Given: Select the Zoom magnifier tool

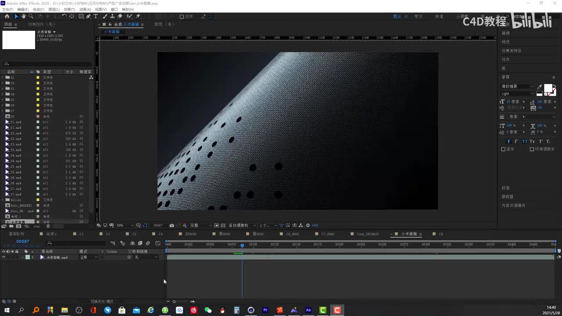Looking at the screenshot, I should coord(31,16).
